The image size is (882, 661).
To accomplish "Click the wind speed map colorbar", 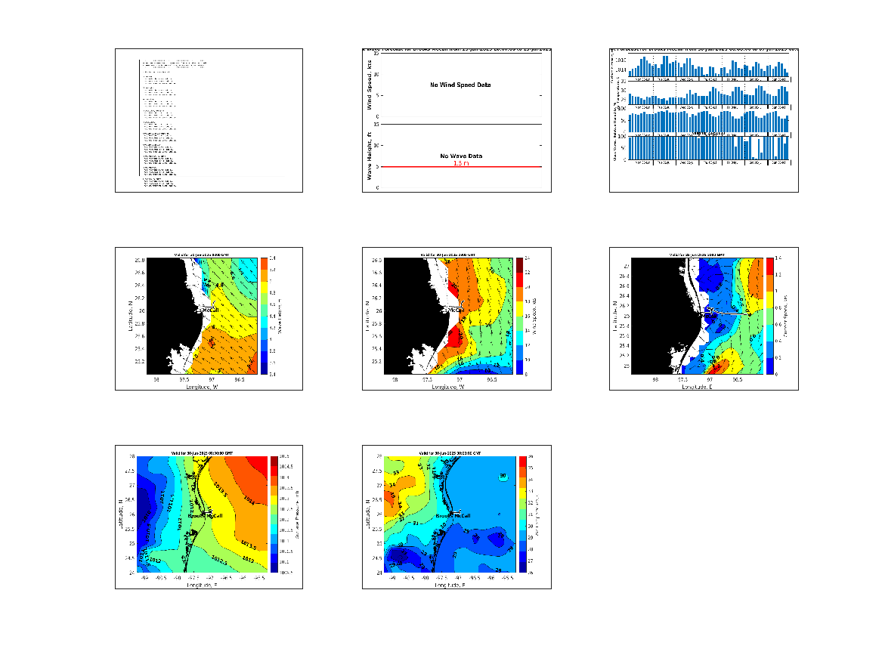I will [520, 316].
